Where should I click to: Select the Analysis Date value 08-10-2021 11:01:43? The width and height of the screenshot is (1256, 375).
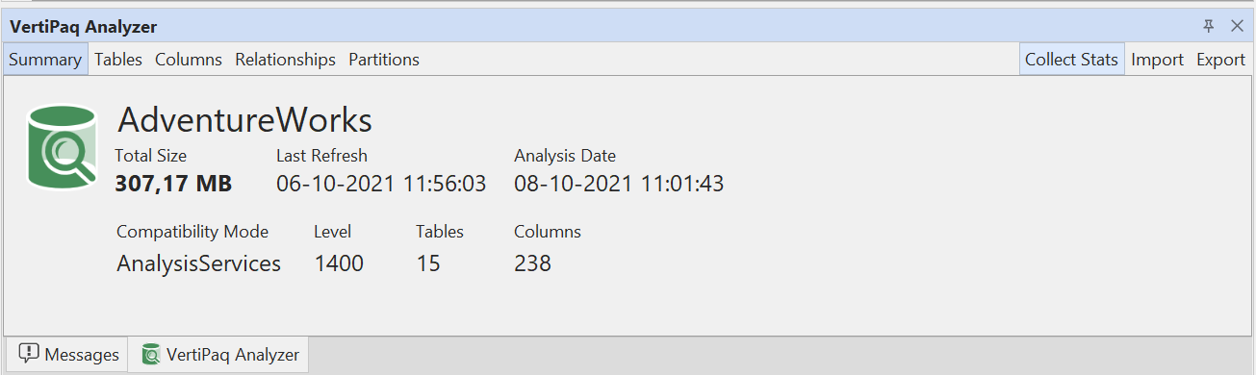[x=619, y=184]
